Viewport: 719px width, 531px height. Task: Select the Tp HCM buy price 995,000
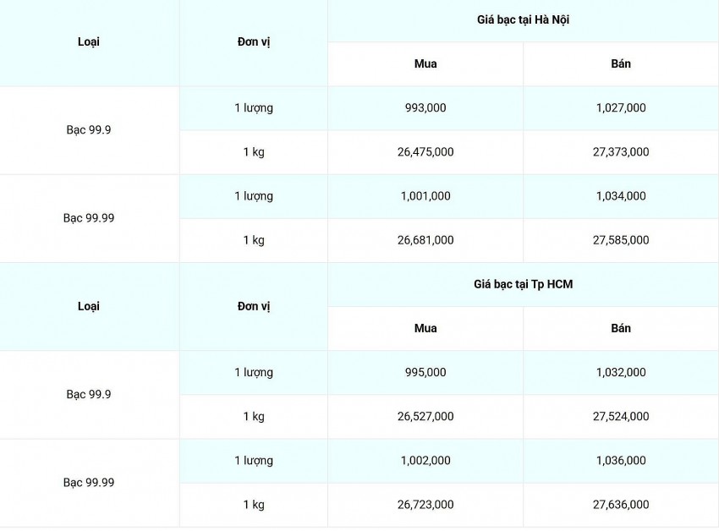[425, 372]
